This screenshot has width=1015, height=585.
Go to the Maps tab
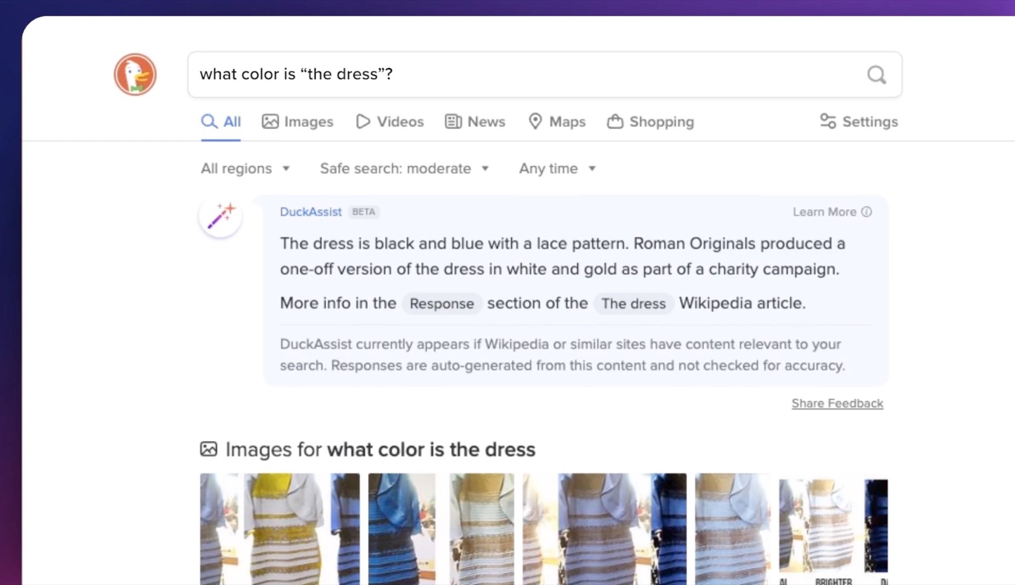[557, 122]
